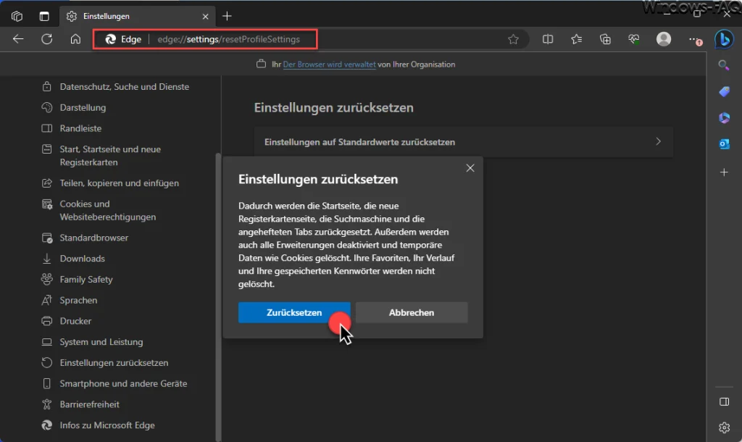Image resolution: width=742 pixels, height=442 pixels.
Task: Open the Settings and more ellipsis menu
Action: (x=694, y=40)
